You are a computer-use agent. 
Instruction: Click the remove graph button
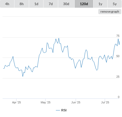pos(110,12)
